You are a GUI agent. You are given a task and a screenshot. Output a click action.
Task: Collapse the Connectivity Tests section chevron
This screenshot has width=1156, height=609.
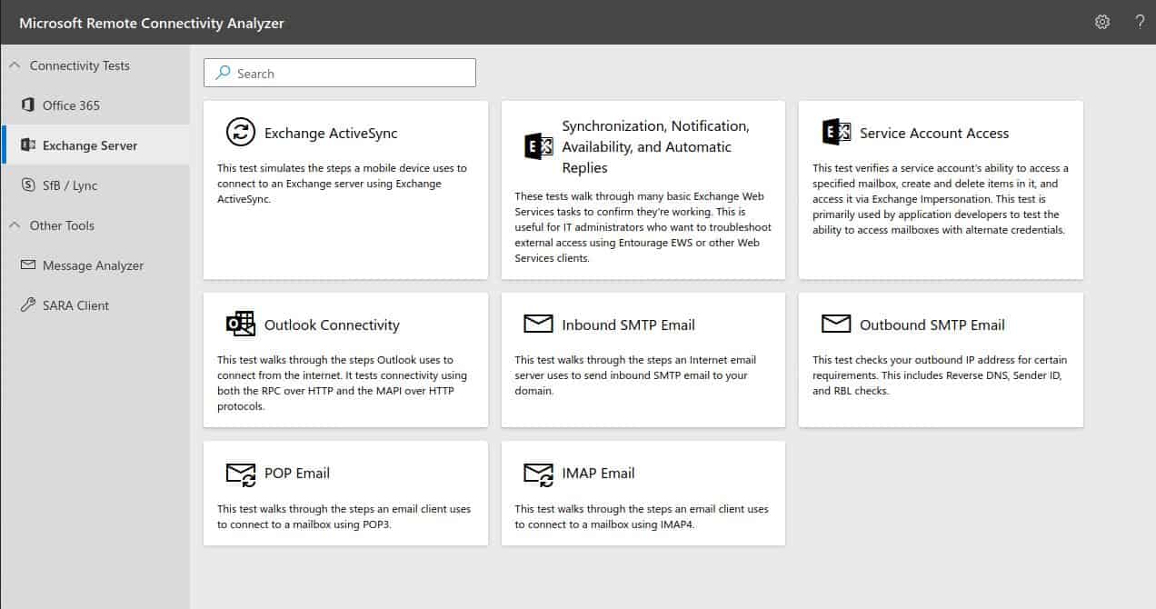pos(14,65)
